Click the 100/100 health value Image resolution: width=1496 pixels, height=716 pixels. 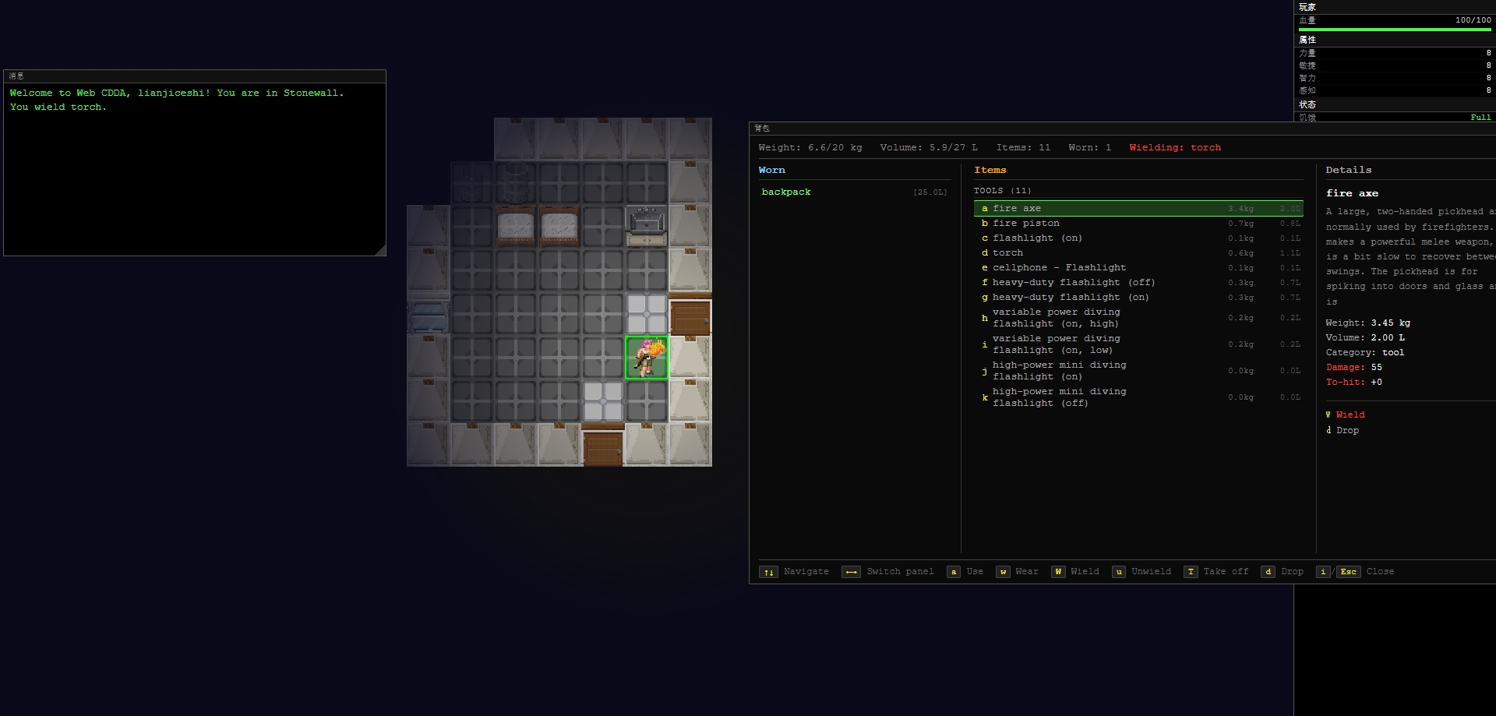[1473, 20]
